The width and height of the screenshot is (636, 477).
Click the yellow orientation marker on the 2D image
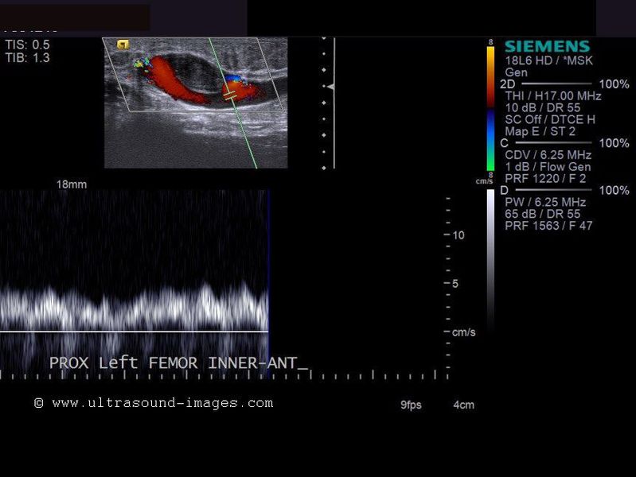(x=123, y=45)
